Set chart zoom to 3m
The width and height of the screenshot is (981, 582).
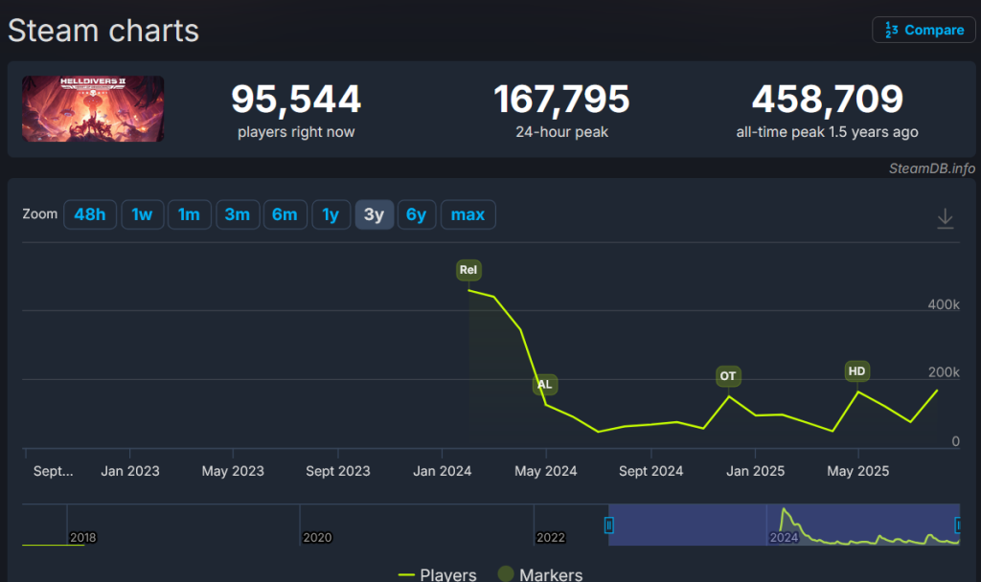click(238, 214)
